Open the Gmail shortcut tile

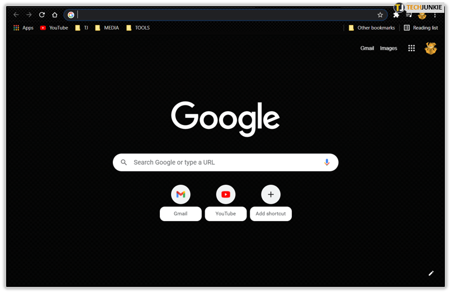[x=181, y=195]
